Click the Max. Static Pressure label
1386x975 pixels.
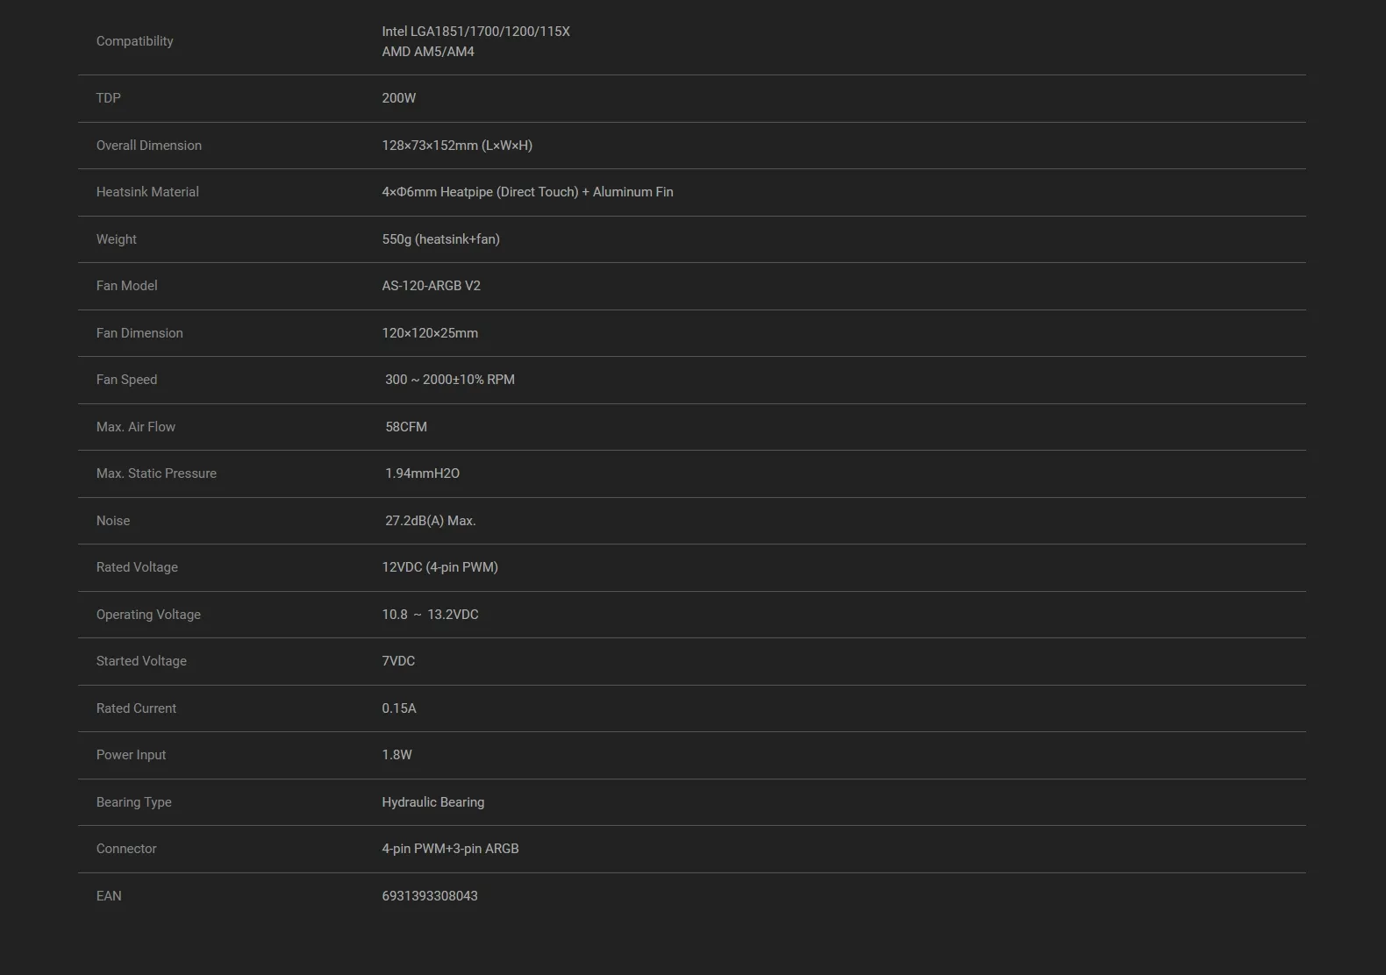[156, 473]
